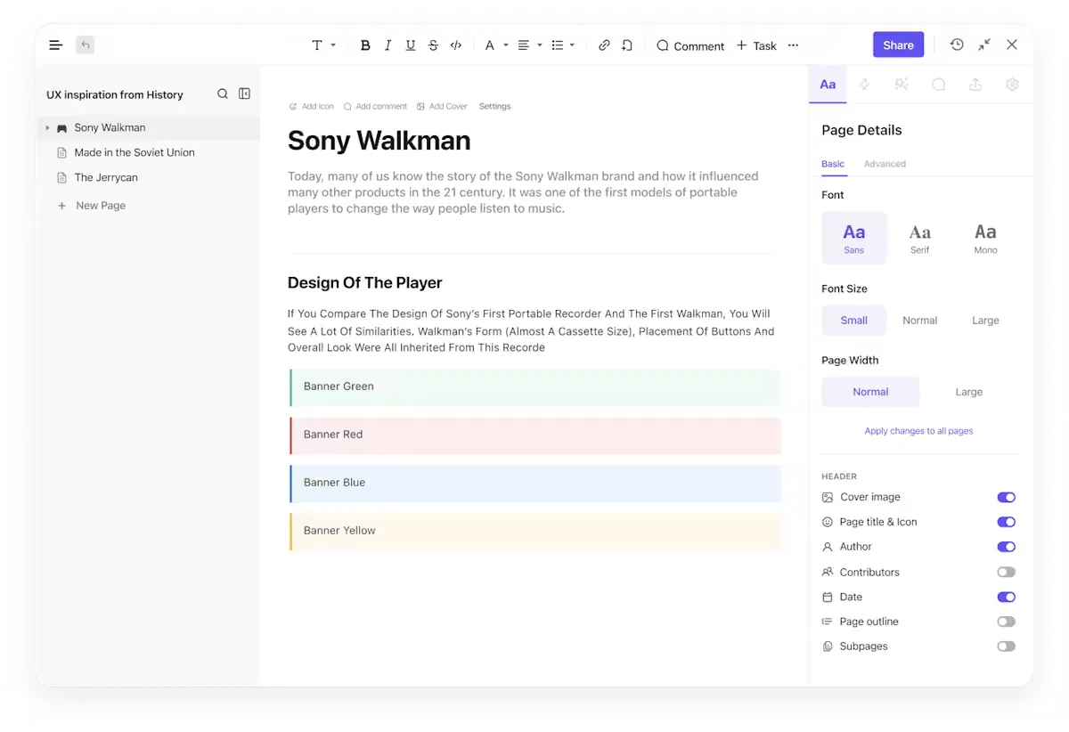Viewport: 1069px width, 732px height.
Task: Add a Task from the toolbar
Action: pyautogui.click(x=756, y=45)
